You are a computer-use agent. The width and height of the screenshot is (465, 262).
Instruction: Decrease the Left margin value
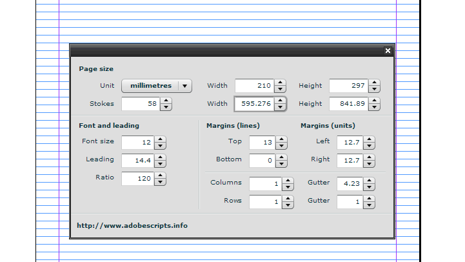click(369, 146)
